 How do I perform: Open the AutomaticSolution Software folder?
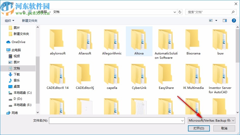[x=166, y=44]
